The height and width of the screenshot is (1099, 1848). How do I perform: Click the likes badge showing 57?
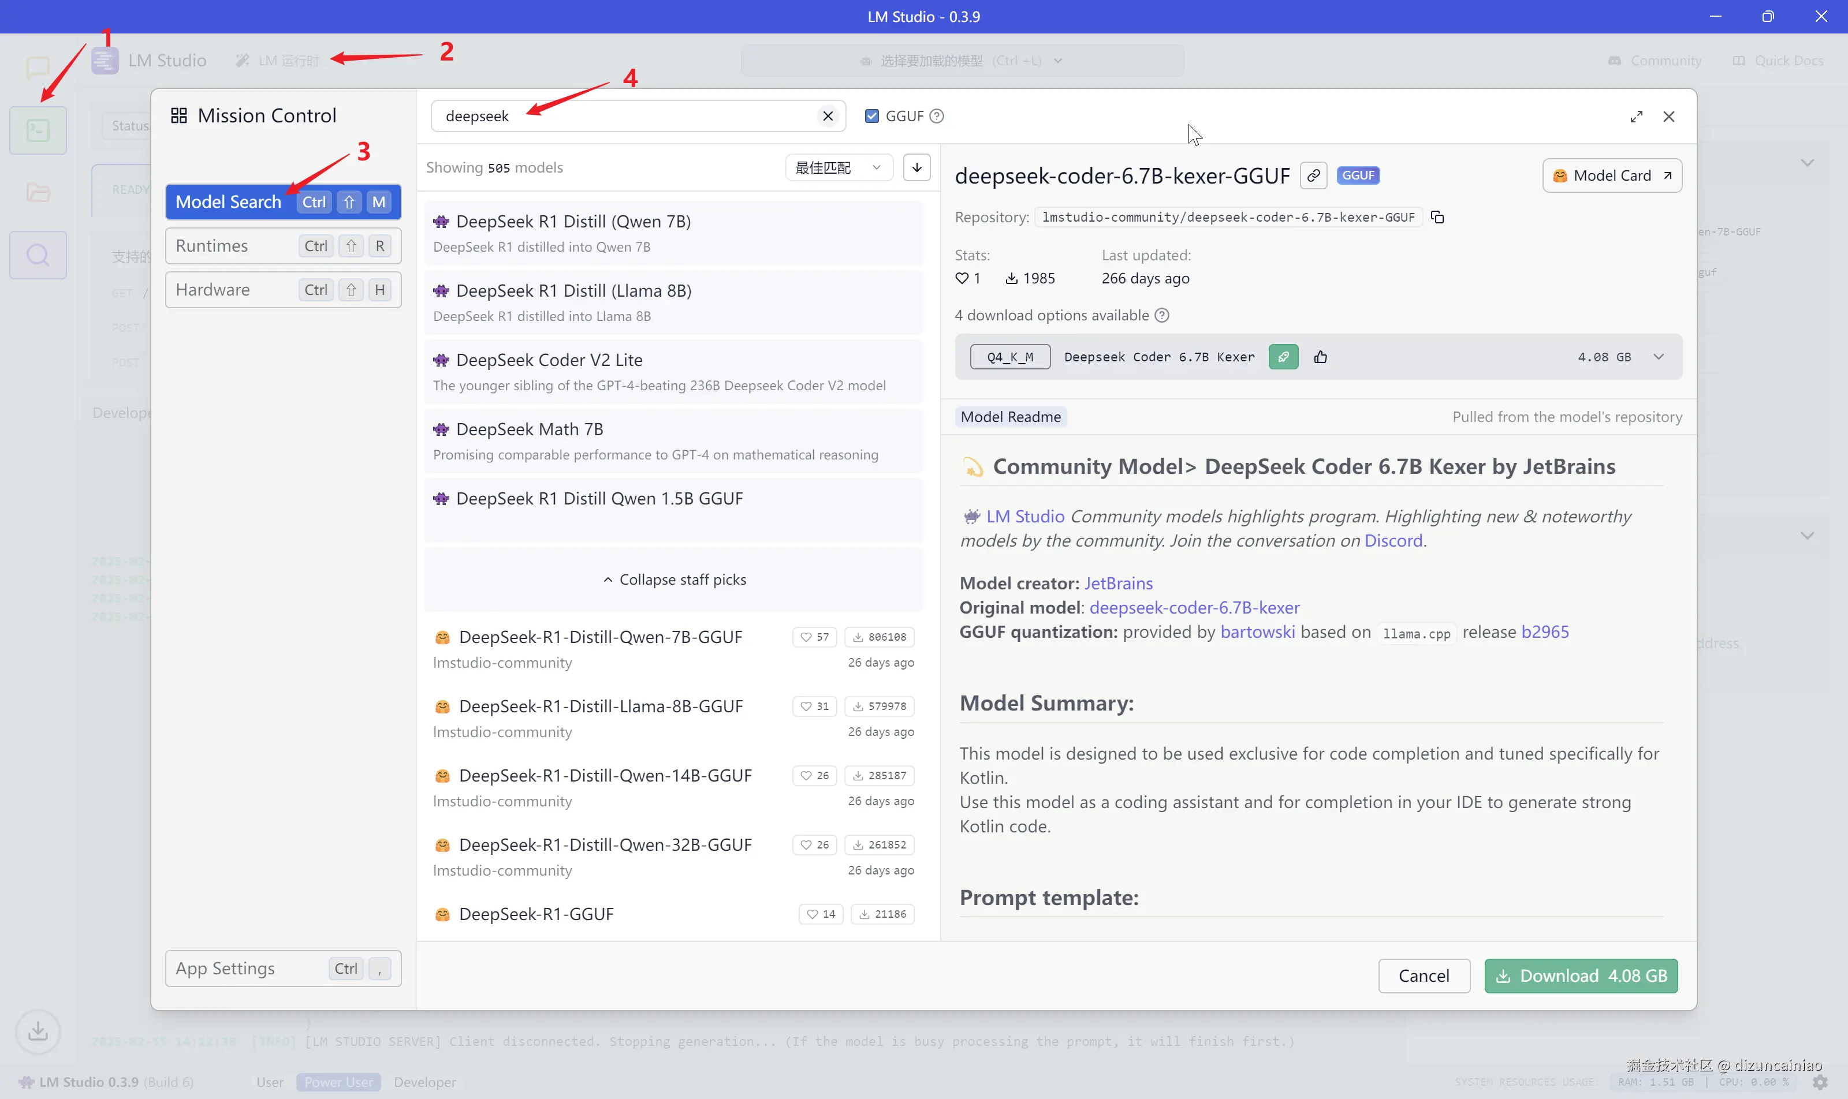[814, 637]
